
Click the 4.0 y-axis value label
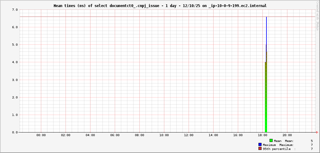click(15, 62)
